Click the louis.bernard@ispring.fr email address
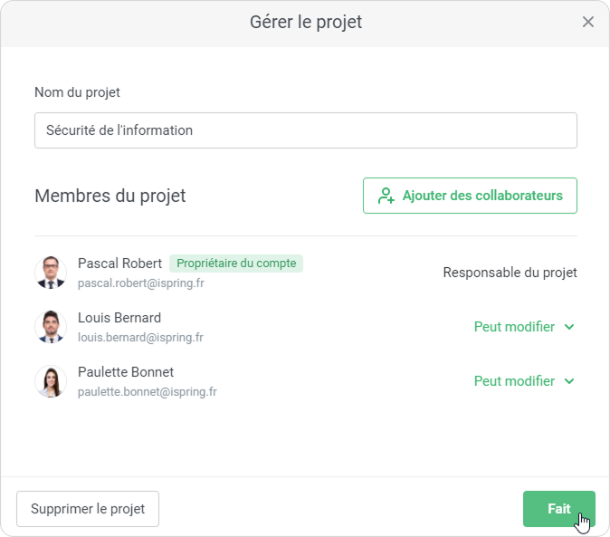610x537 pixels. 140,338
